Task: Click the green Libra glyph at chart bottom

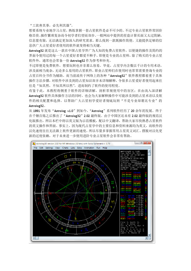Action: (66, 230)
